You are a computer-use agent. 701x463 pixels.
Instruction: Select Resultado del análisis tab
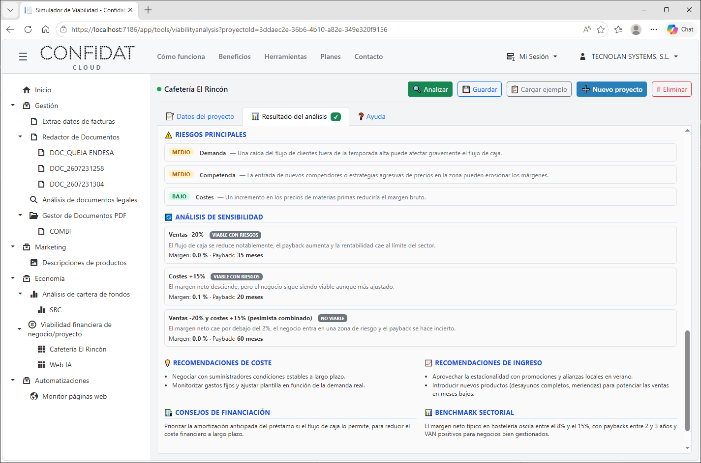coord(296,117)
